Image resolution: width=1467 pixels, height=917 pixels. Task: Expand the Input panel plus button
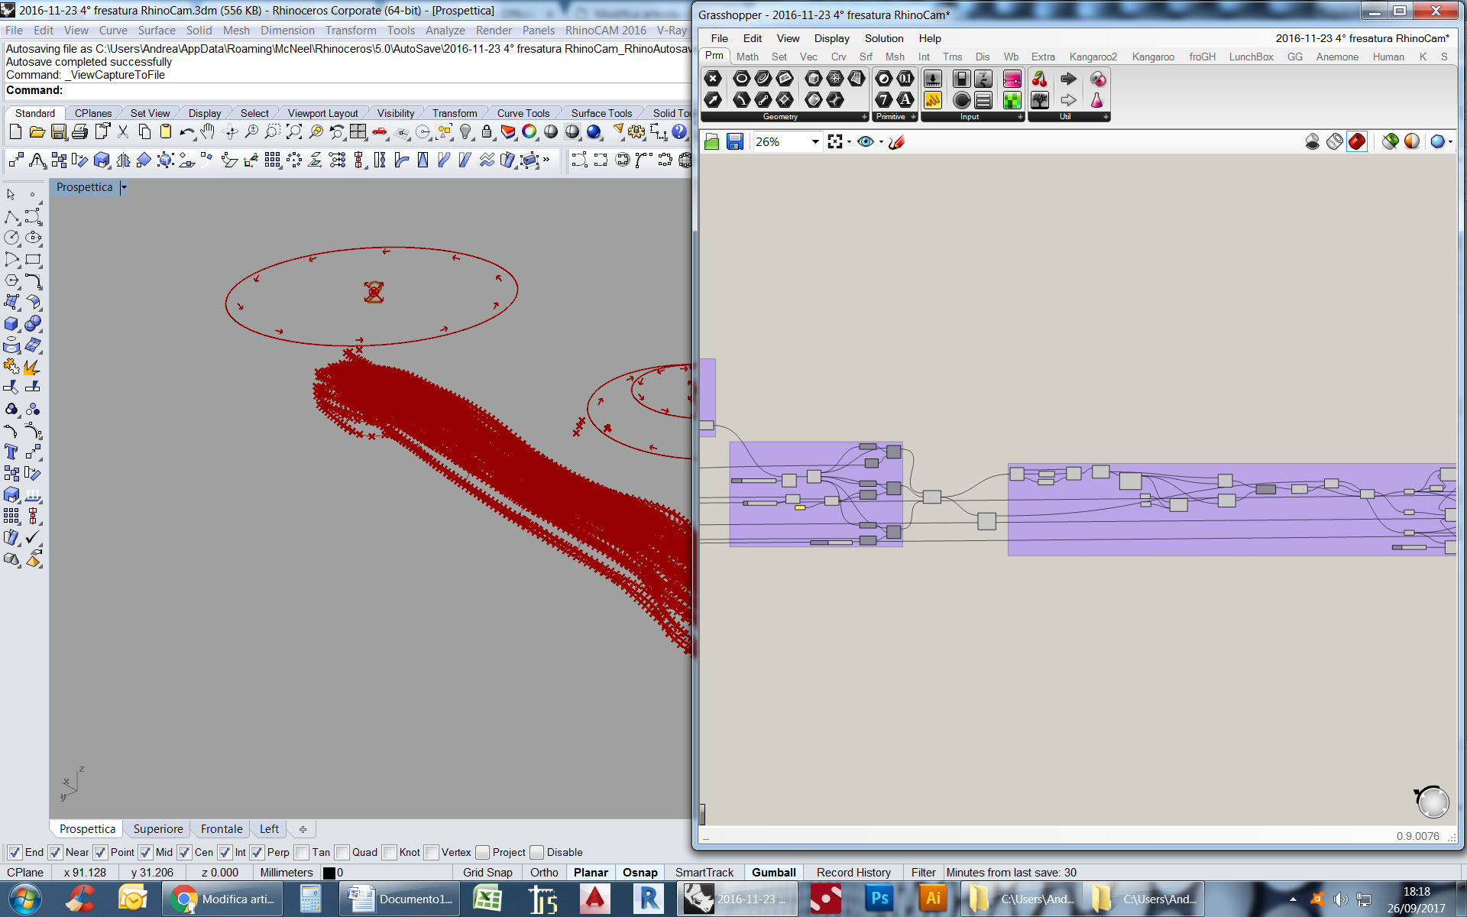(x=1020, y=117)
